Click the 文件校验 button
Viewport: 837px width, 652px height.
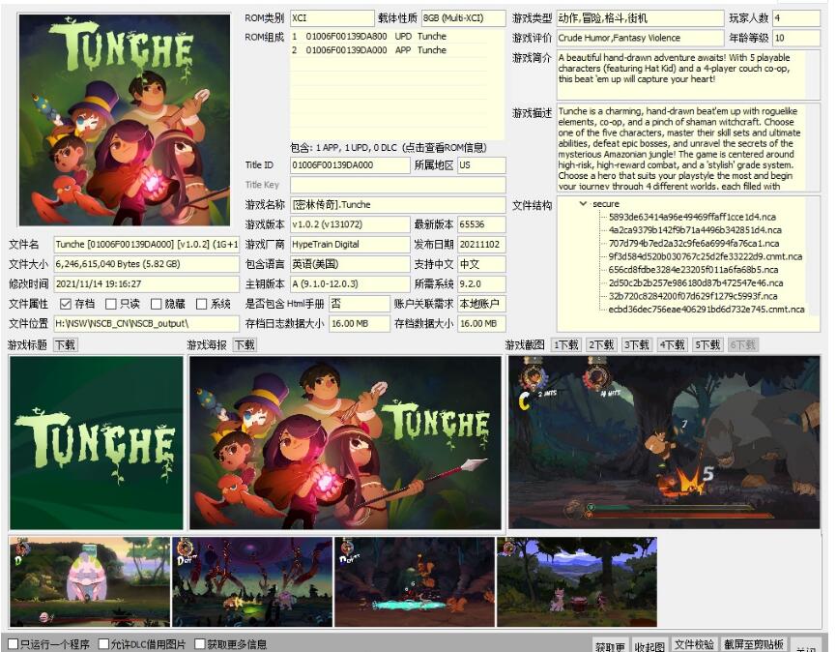click(694, 645)
